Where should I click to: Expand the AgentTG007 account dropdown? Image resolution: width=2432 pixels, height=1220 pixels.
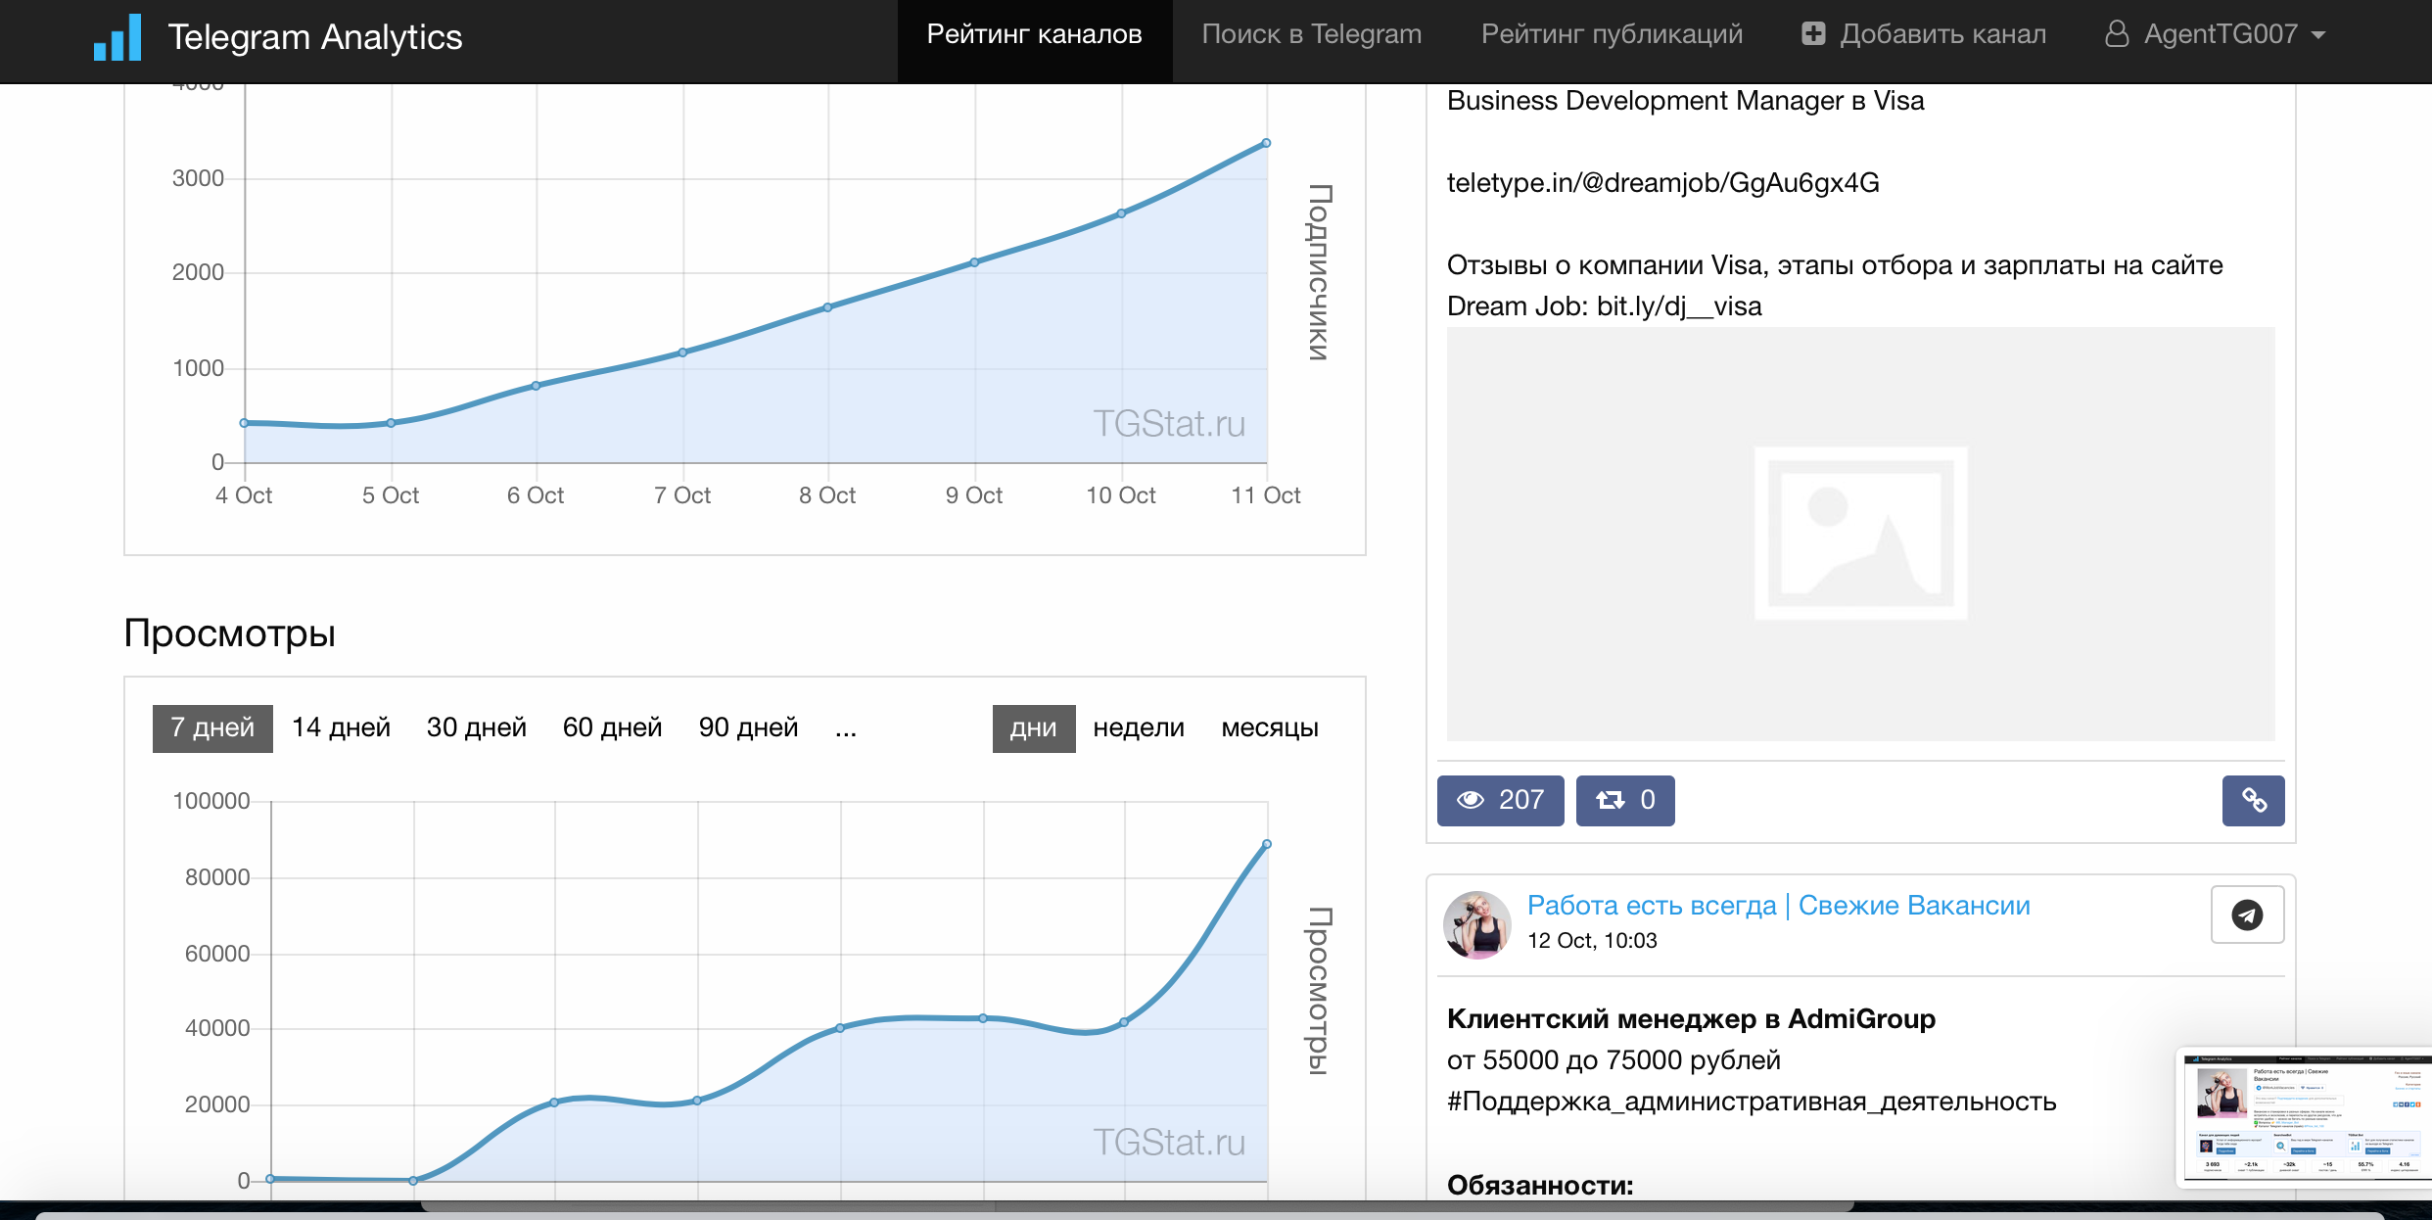click(x=2317, y=34)
